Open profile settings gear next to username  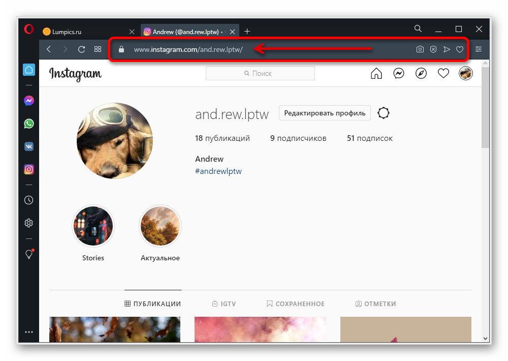pyautogui.click(x=384, y=113)
